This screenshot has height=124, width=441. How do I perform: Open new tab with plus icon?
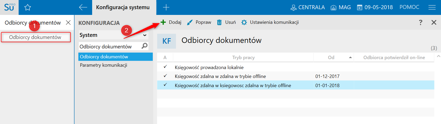[x=166, y=7]
